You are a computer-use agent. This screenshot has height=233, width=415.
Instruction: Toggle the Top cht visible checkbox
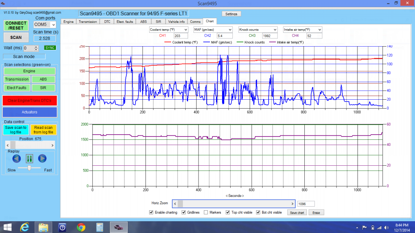point(228,212)
